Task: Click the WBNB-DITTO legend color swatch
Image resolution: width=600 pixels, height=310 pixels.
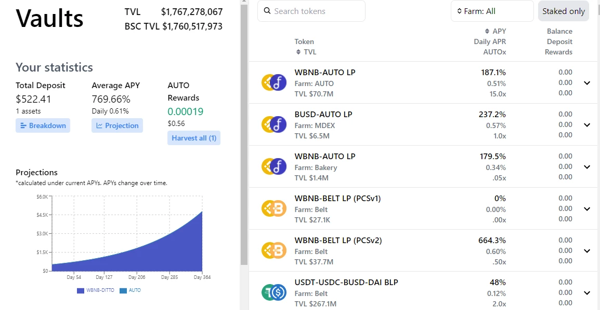Action: click(81, 290)
